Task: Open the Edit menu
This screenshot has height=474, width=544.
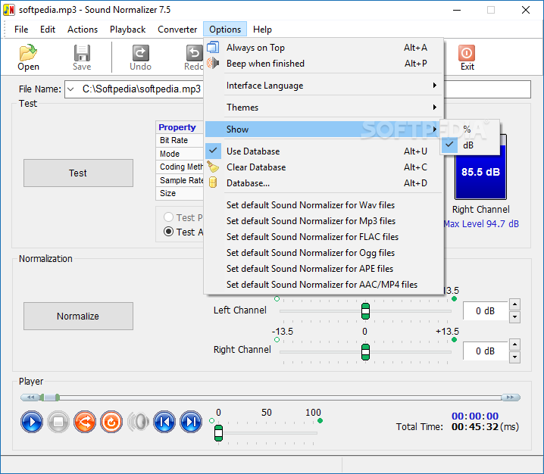Action: [48, 30]
